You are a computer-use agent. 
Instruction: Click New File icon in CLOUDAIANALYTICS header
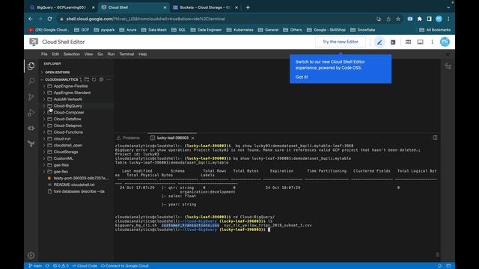tap(80, 80)
